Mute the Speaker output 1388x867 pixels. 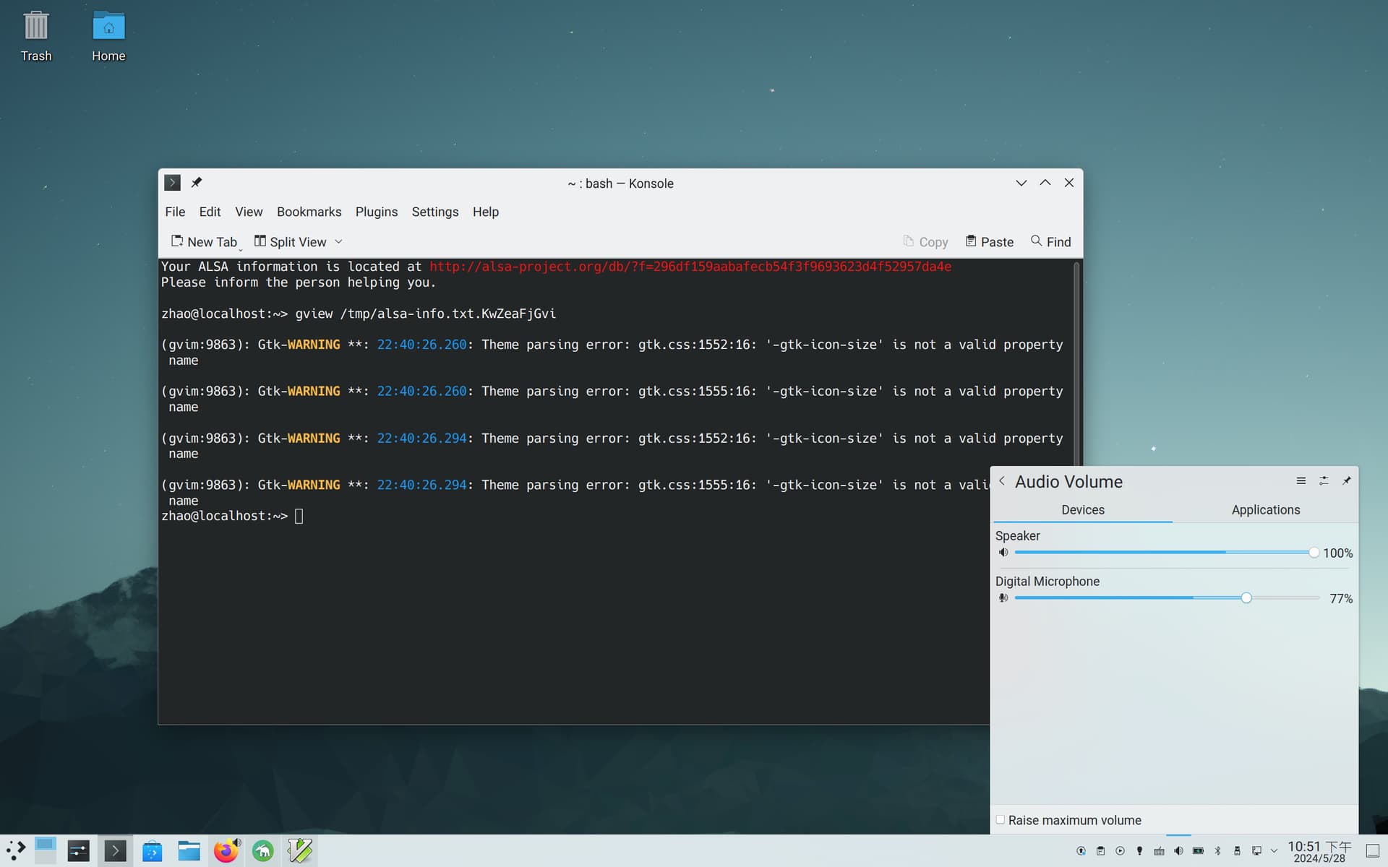point(1003,552)
